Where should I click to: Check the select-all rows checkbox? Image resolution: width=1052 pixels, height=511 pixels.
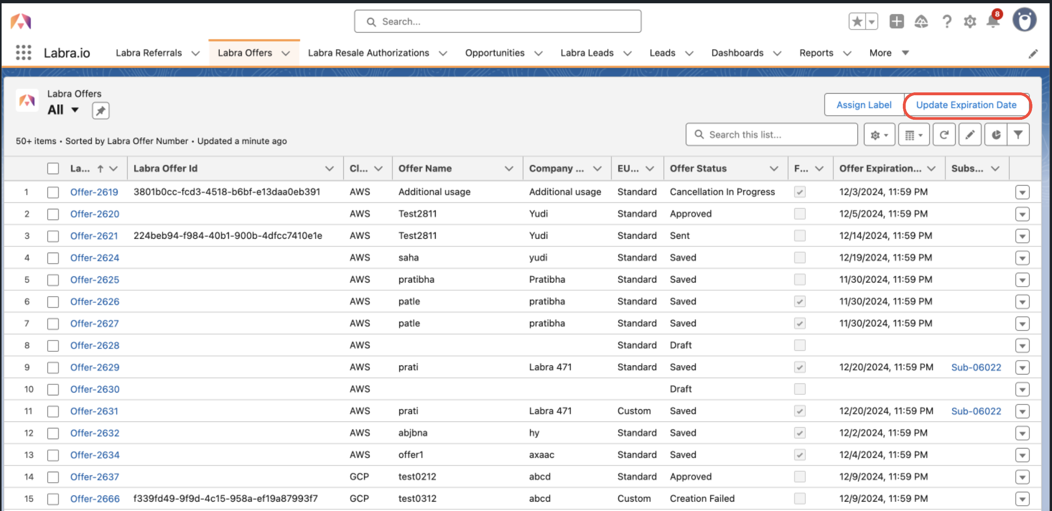click(x=53, y=168)
